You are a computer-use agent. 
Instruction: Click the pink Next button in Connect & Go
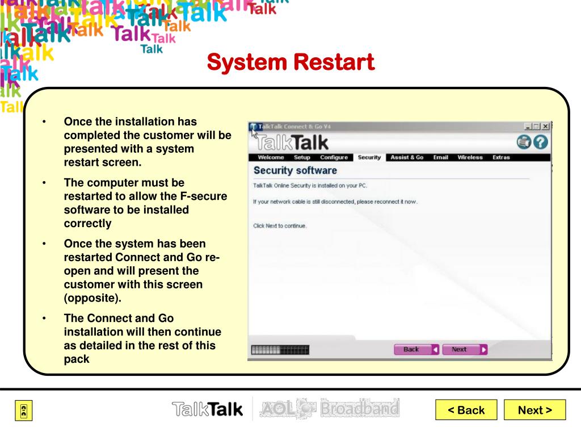click(x=465, y=349)
